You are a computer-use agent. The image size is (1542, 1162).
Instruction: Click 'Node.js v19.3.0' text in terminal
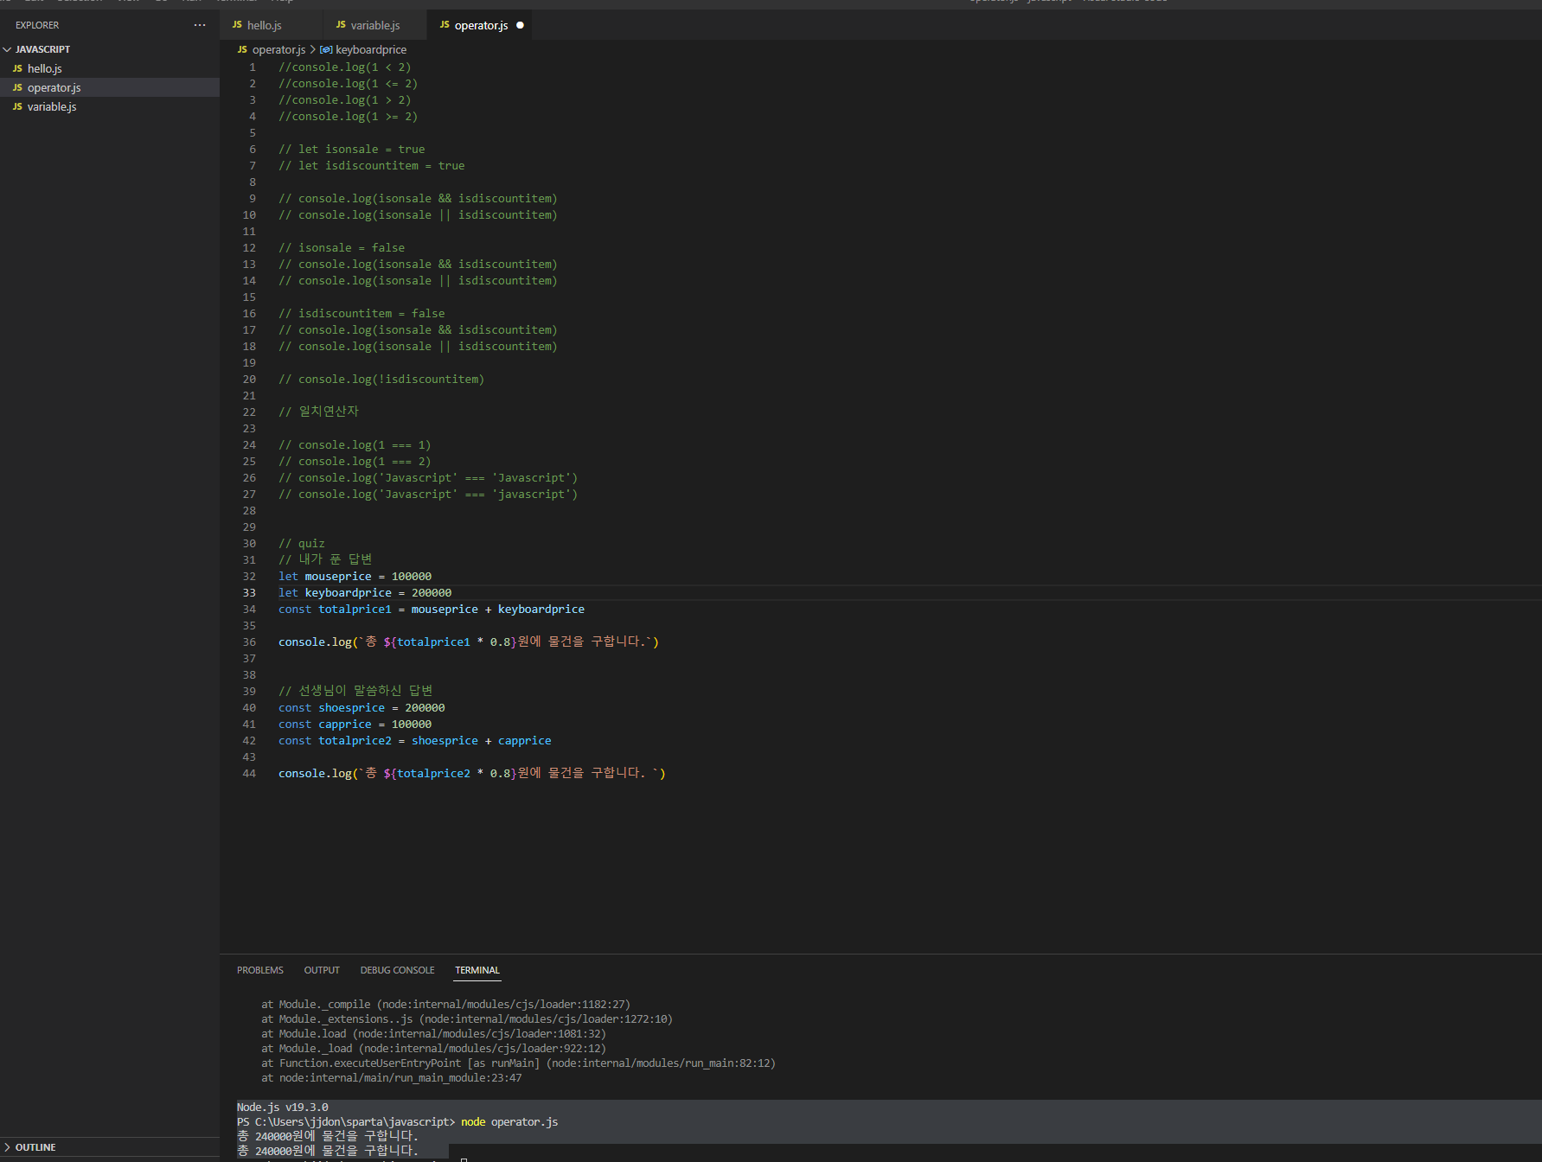tap(283, 1108)
